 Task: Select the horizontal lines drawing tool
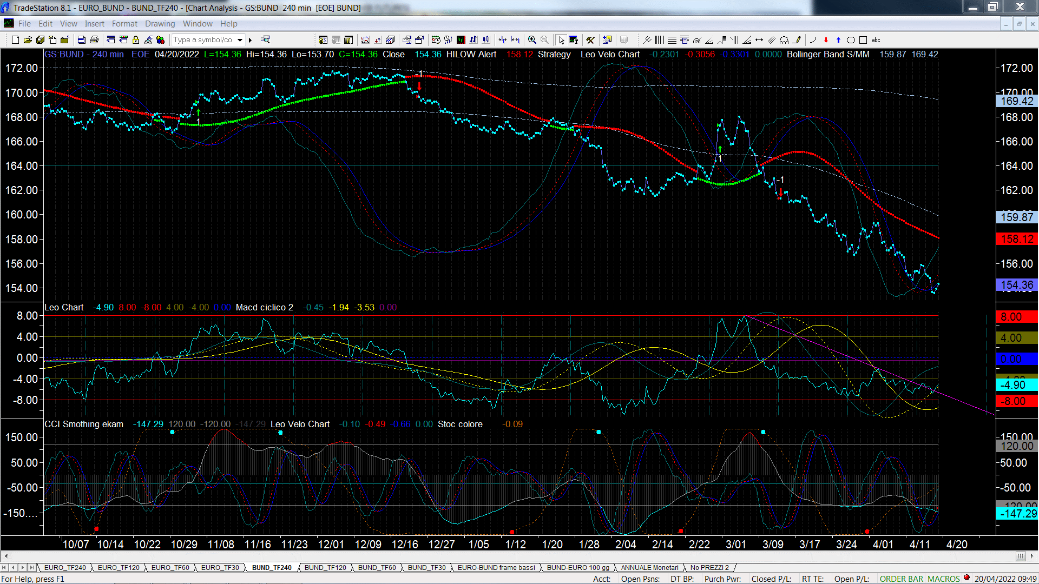672,40
